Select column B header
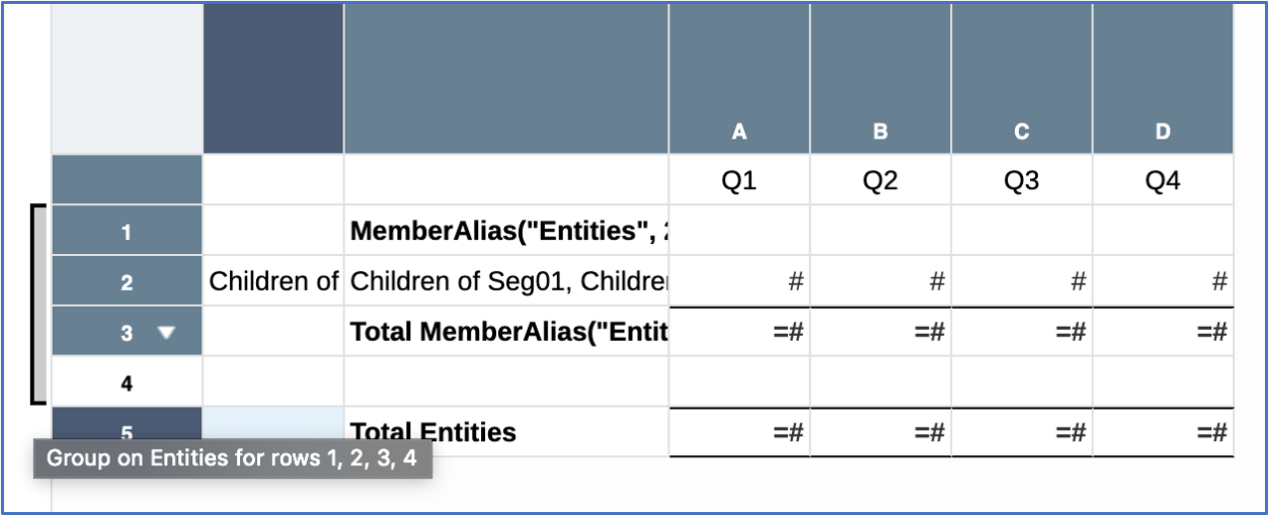 pyautogui.click(x=881, y=130)
